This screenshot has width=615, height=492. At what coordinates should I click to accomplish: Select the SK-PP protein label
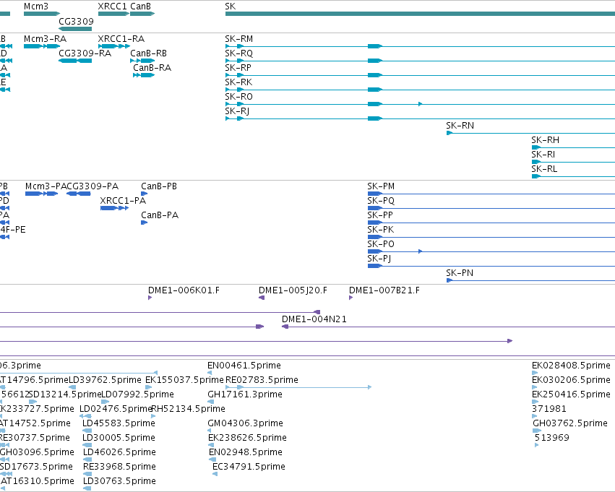click(380, 215)
